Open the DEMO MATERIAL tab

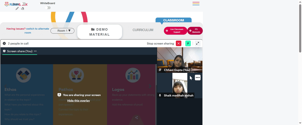coord(100,32)
